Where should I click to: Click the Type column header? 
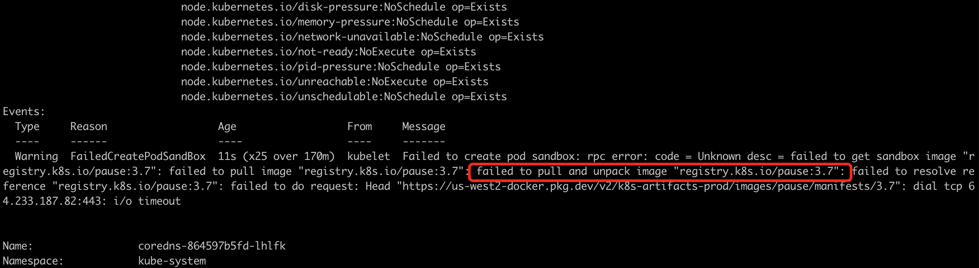click(x=27, y=127)
